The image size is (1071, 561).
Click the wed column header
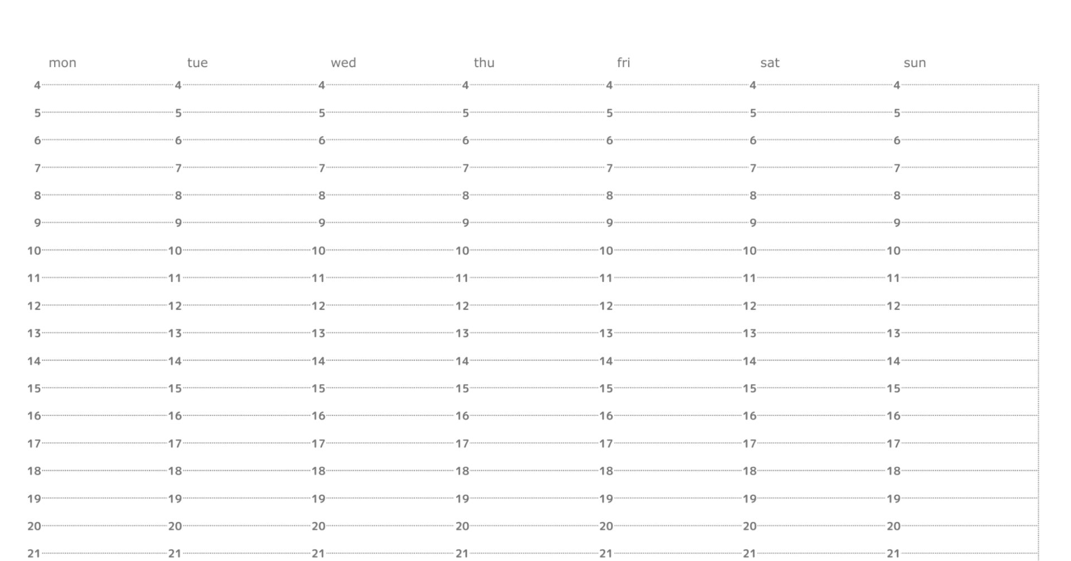(343, 63)
